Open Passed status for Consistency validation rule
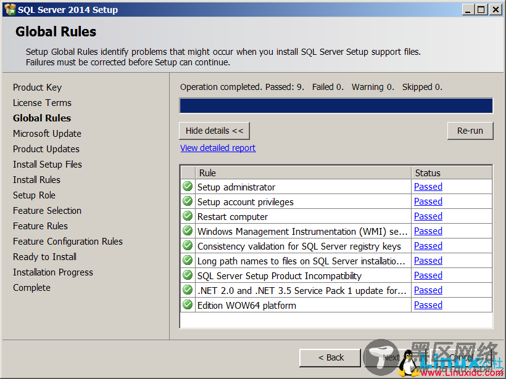This screenshot has width=506, height=379. point(428,246)
